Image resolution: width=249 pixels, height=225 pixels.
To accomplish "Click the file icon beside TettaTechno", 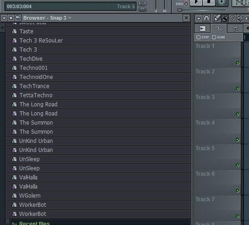I will coord(15,95).
